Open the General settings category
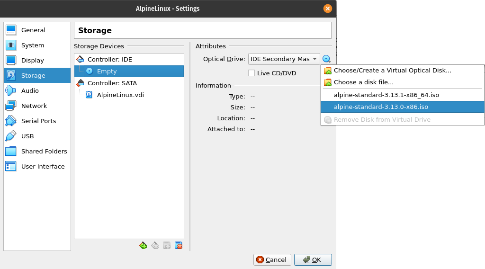The height and width of the screenshot is (269, 485). point(37,30)
